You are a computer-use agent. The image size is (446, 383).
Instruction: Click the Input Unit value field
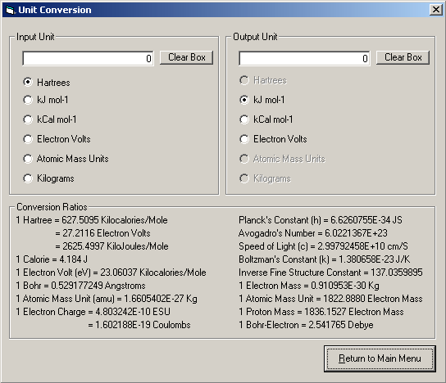[x=88, y=58]
